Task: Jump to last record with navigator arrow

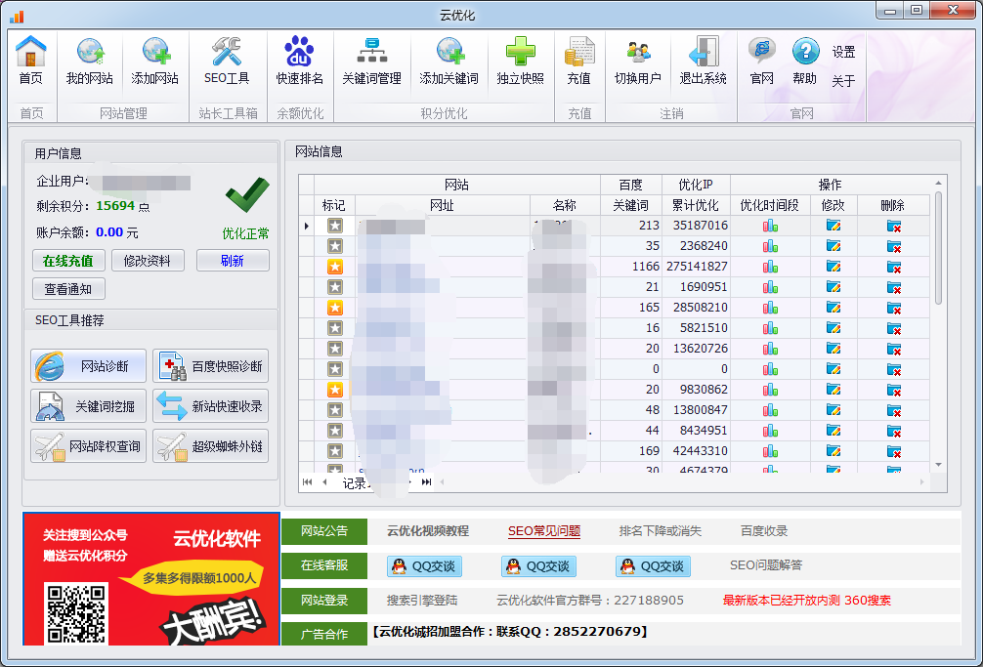Action: pos(426,481)
